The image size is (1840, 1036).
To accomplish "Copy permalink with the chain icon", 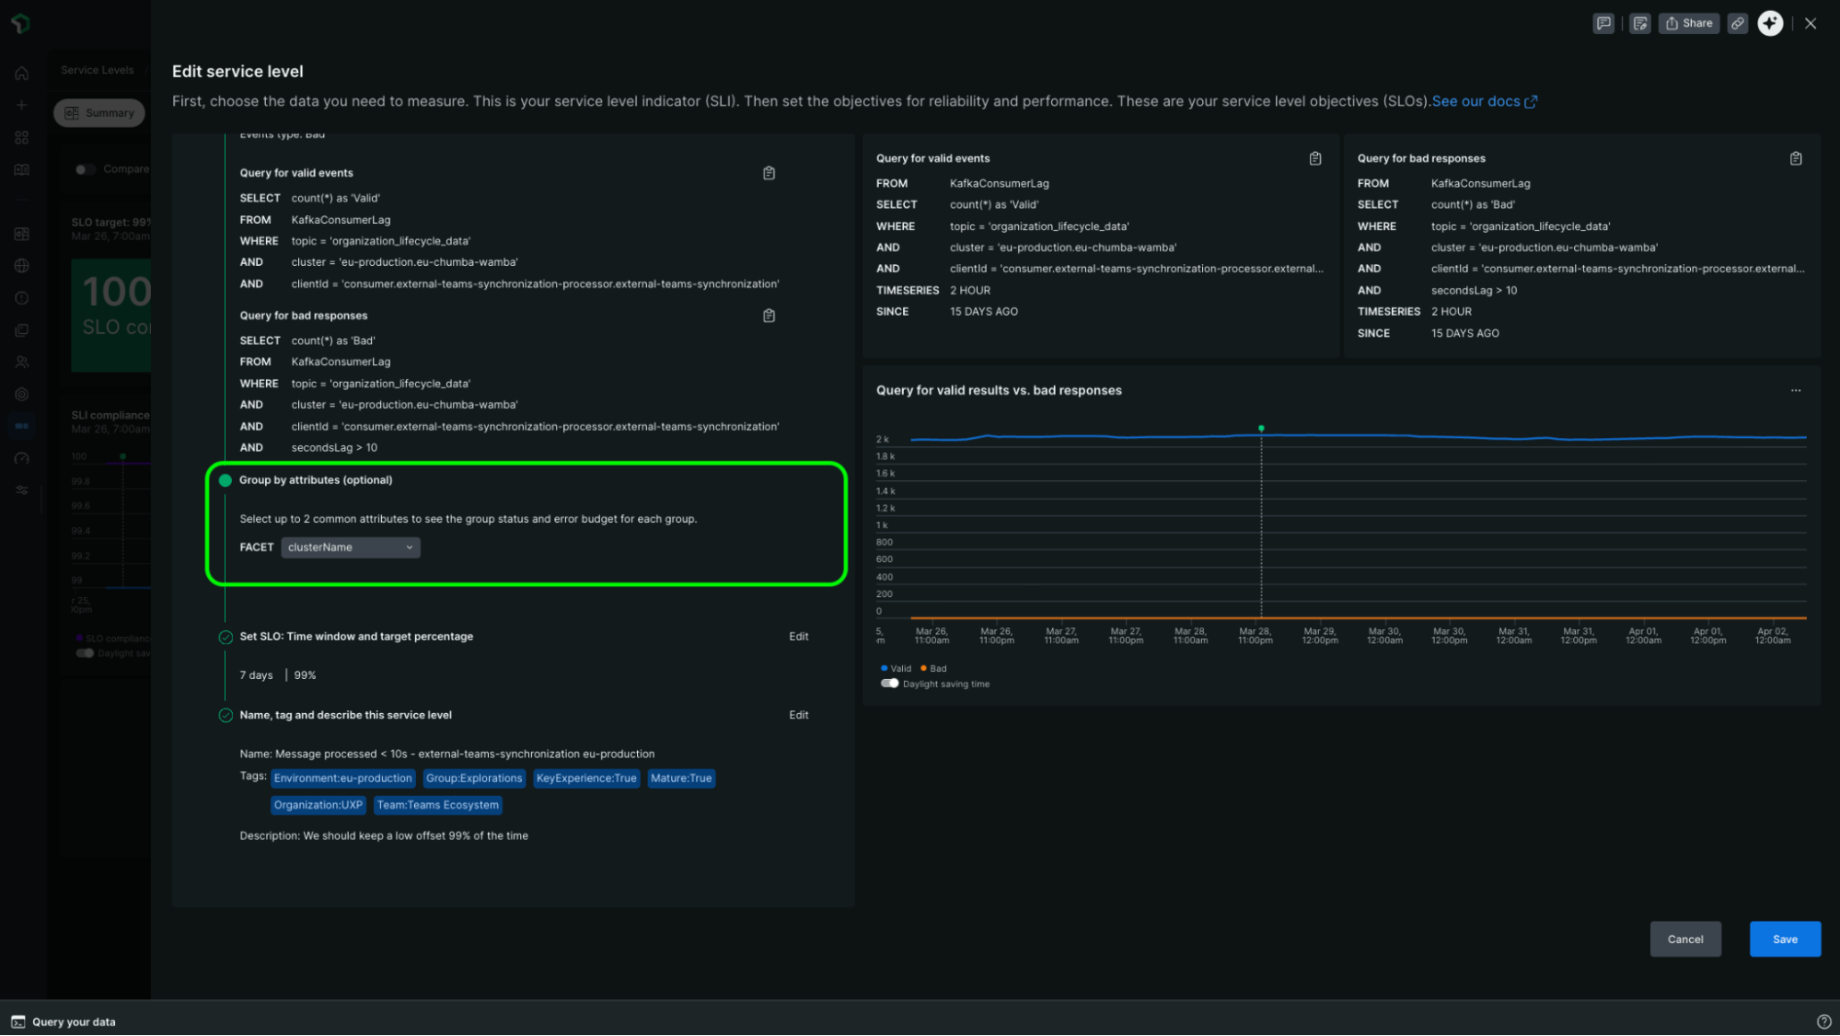I will click(x=1737, y=24).
